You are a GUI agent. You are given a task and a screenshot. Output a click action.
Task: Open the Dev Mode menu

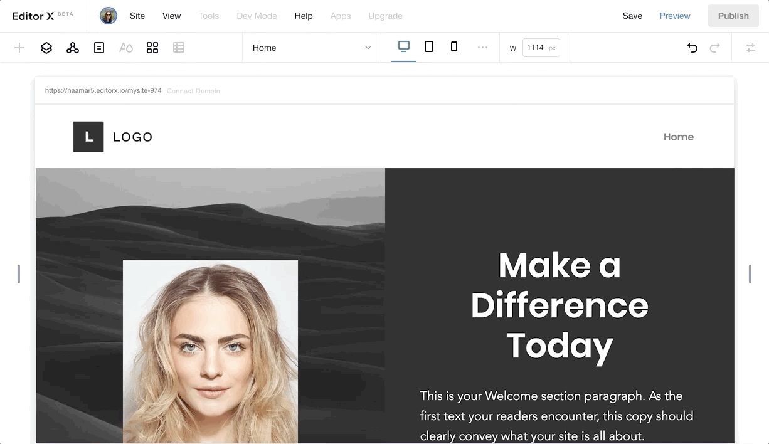257,16
